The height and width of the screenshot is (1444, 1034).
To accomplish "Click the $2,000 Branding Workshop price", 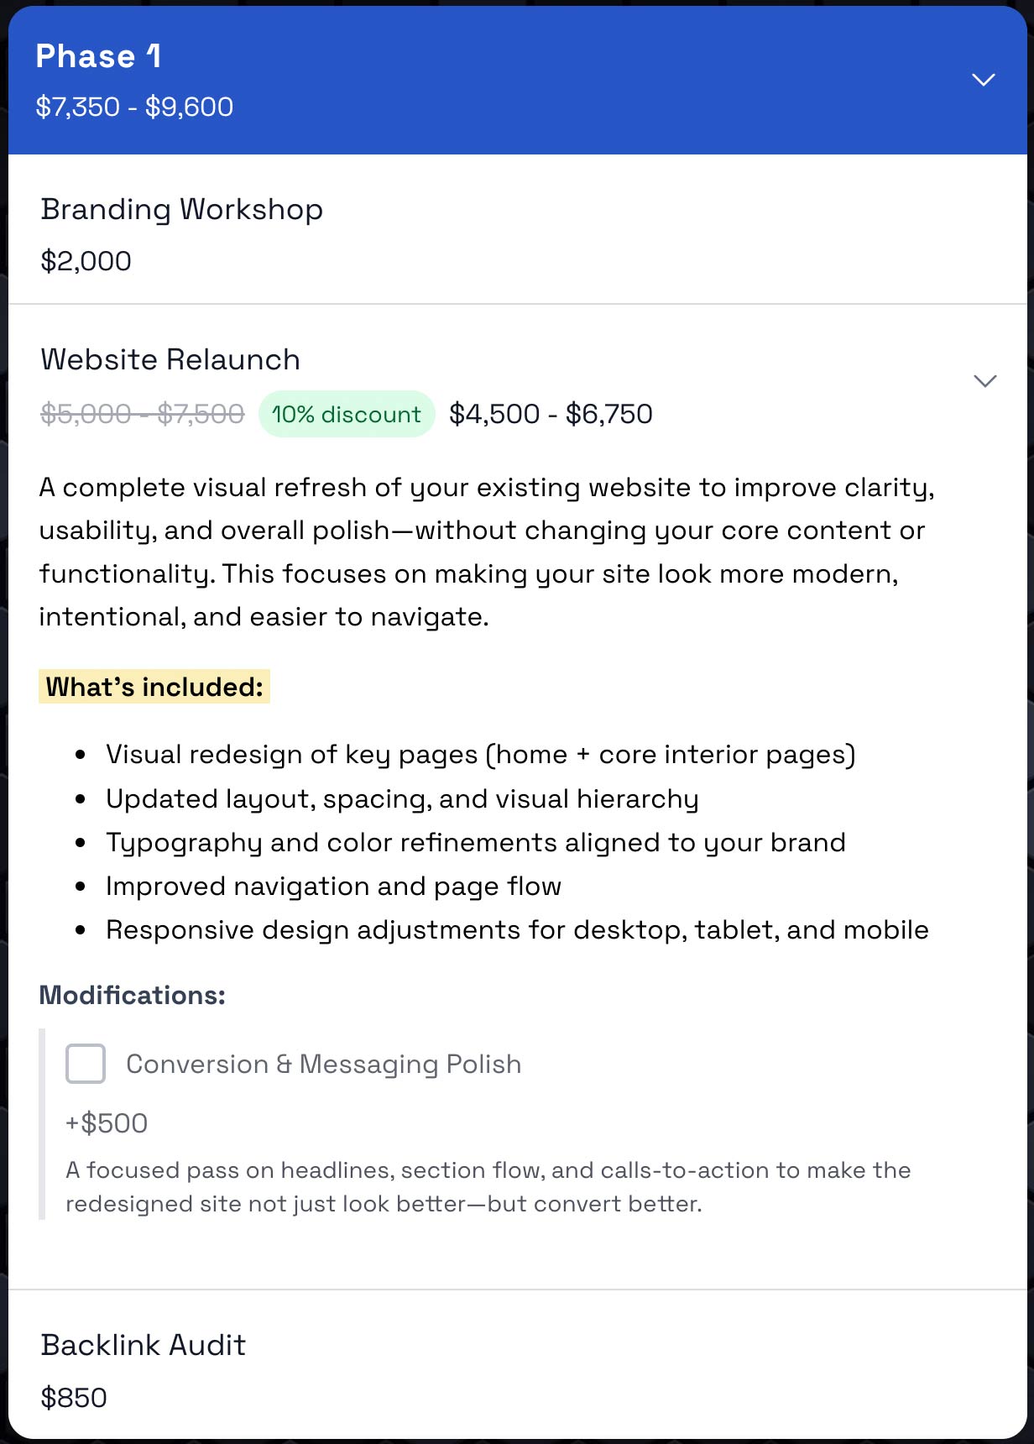I will (85, 260).
